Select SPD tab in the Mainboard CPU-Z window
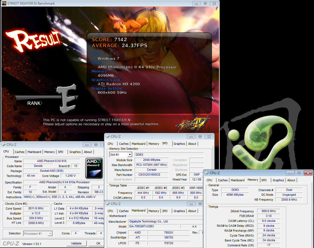 165,211
